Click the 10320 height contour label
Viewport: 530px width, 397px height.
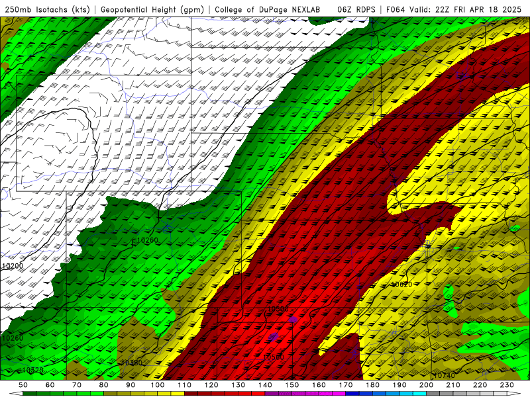[32, 371]
